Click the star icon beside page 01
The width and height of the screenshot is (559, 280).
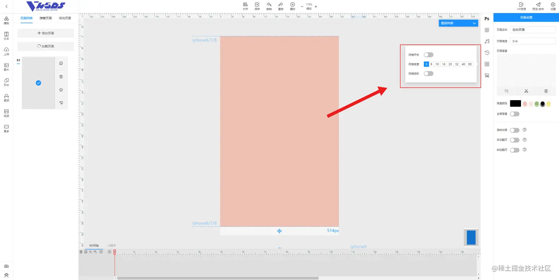pyautogui.click(x=61, y=90)
